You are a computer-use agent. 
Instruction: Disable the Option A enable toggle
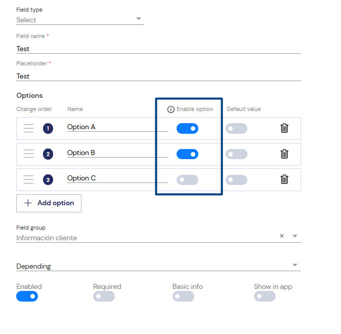[187, 129]
